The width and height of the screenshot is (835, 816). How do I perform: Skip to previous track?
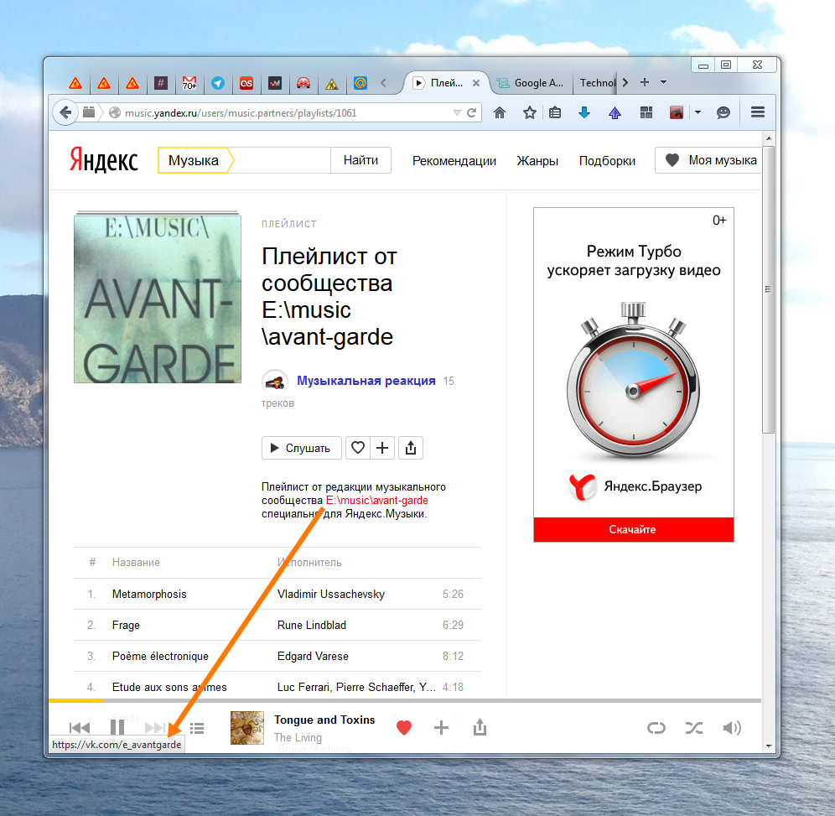[x=80, y=728]
